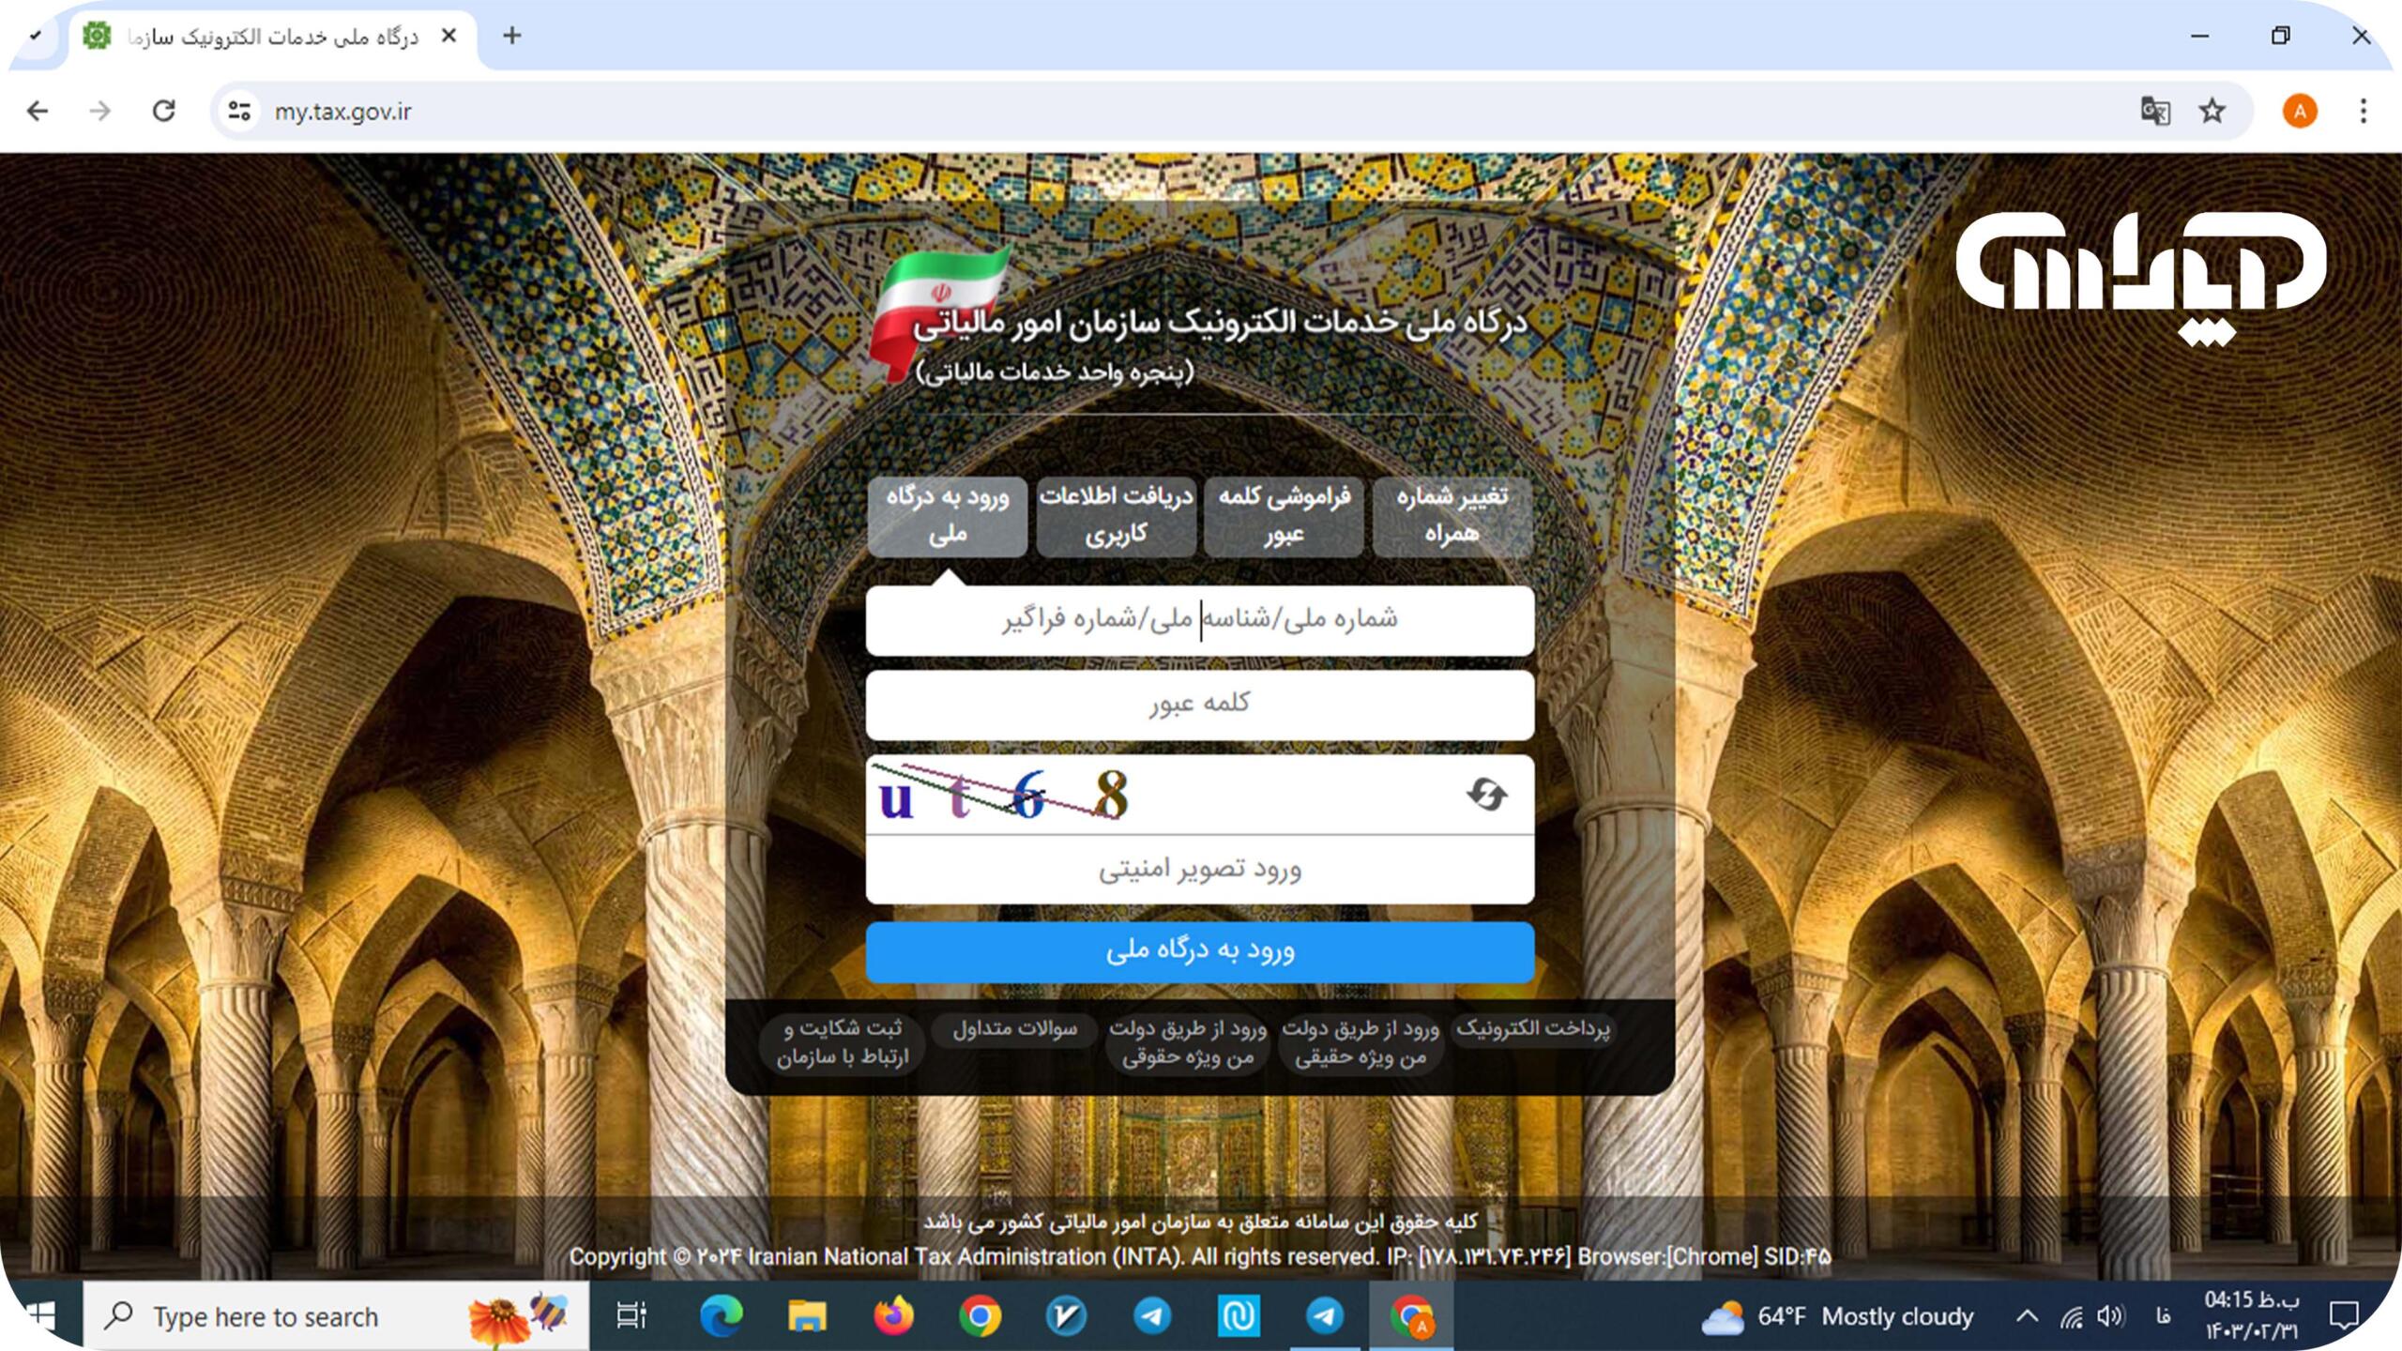Click دریافت اطلاعات کاربری option
This screenshot has width=2402, height=1351.
coord(1116,513)
